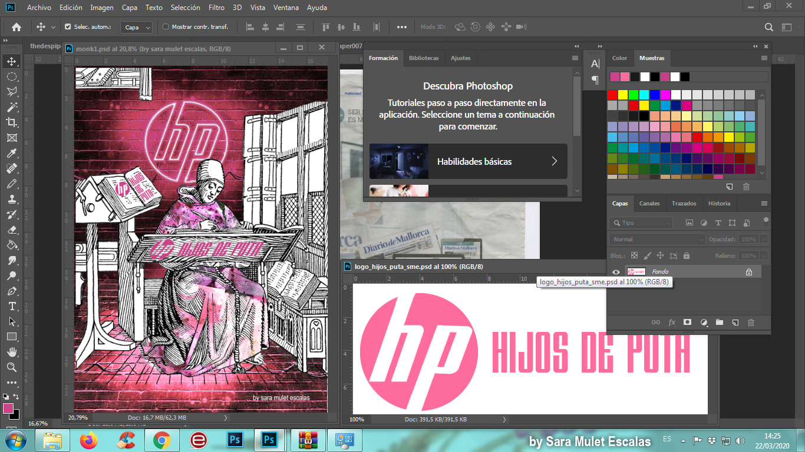Enable Mostrar contr. transf. checkbox

(166, 26)
